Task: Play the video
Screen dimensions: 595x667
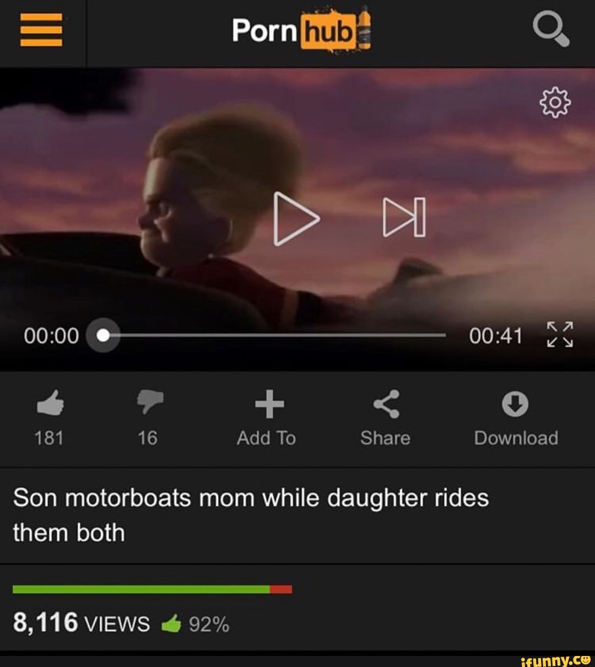Action: click(x=296, y=218)
